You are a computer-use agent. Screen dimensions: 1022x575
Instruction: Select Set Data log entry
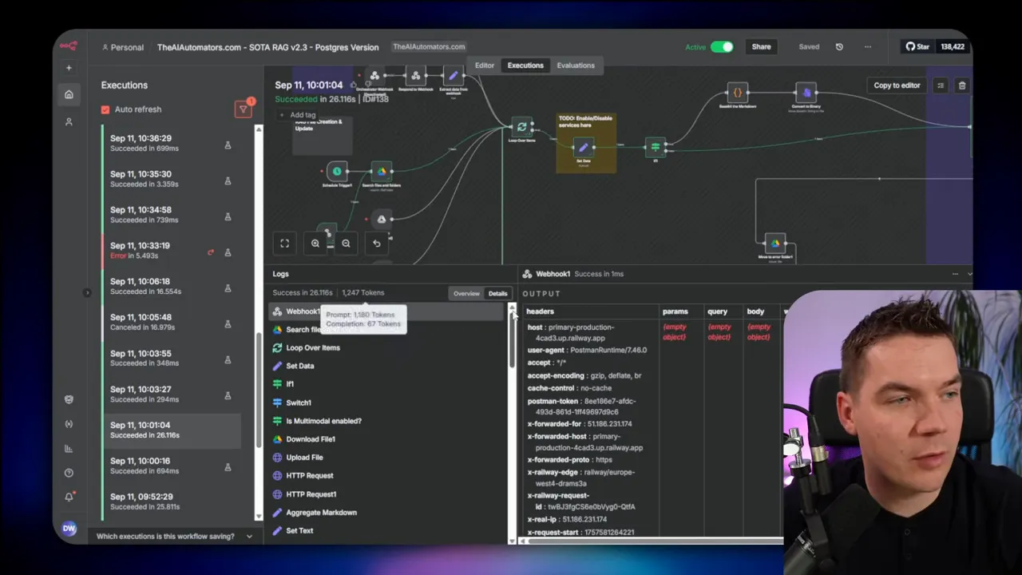point(387,366)
